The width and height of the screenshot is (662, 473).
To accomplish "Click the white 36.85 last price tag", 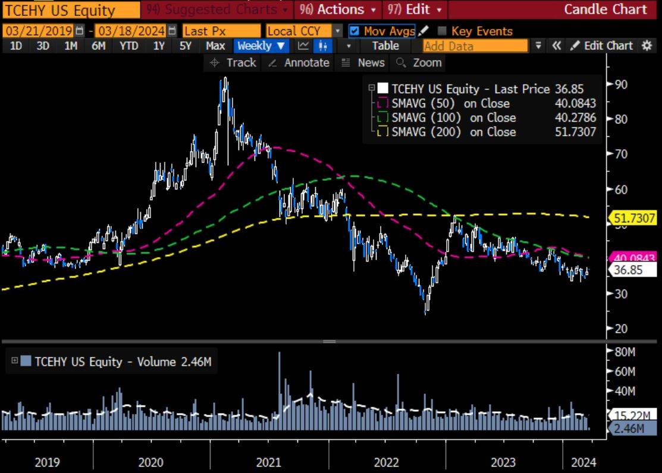I will click(632, 270).
